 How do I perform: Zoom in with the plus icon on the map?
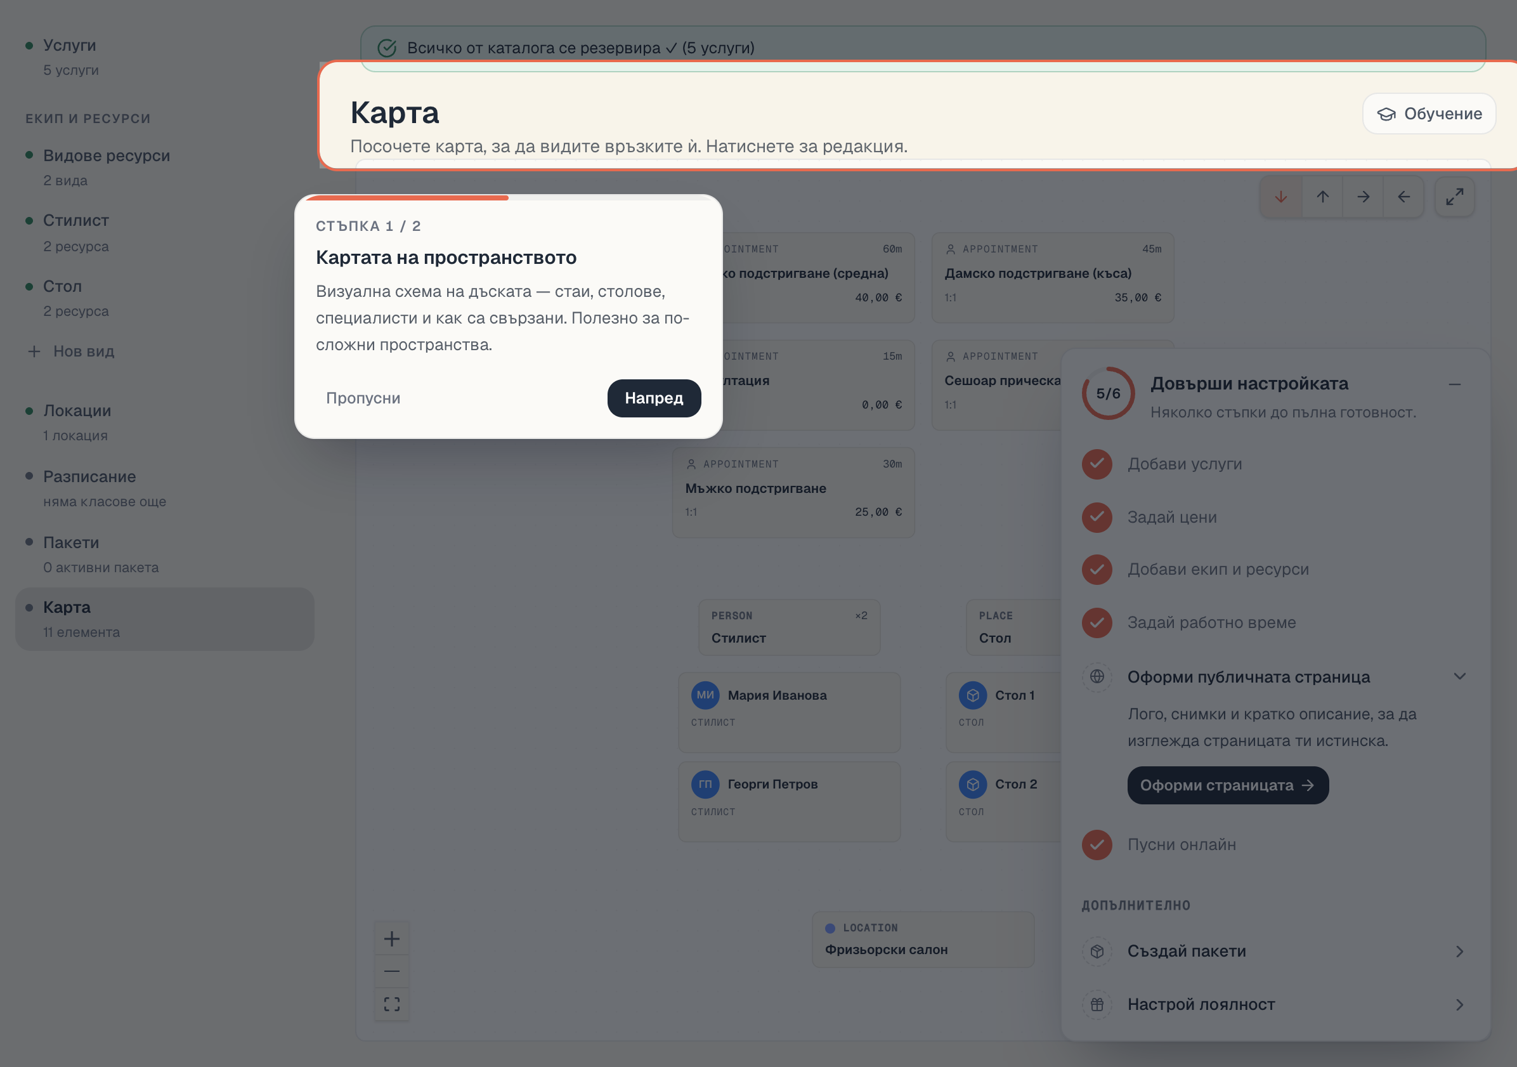(x=392, y=939)
